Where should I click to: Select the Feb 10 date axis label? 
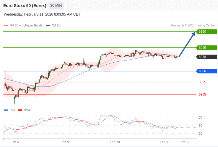pyautogui.click(x=115, y=142)
